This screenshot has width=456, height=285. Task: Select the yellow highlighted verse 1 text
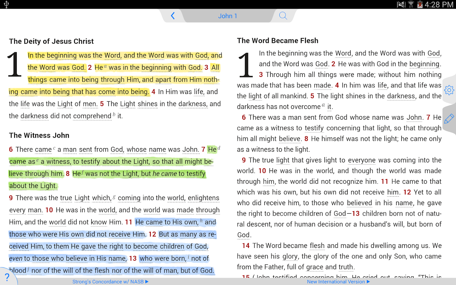tap(125, 56)
